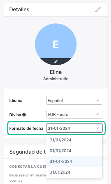111x184 pixels.
Task: Click the chevron arrow in Formato de fecha field
Action: (98, 128)
